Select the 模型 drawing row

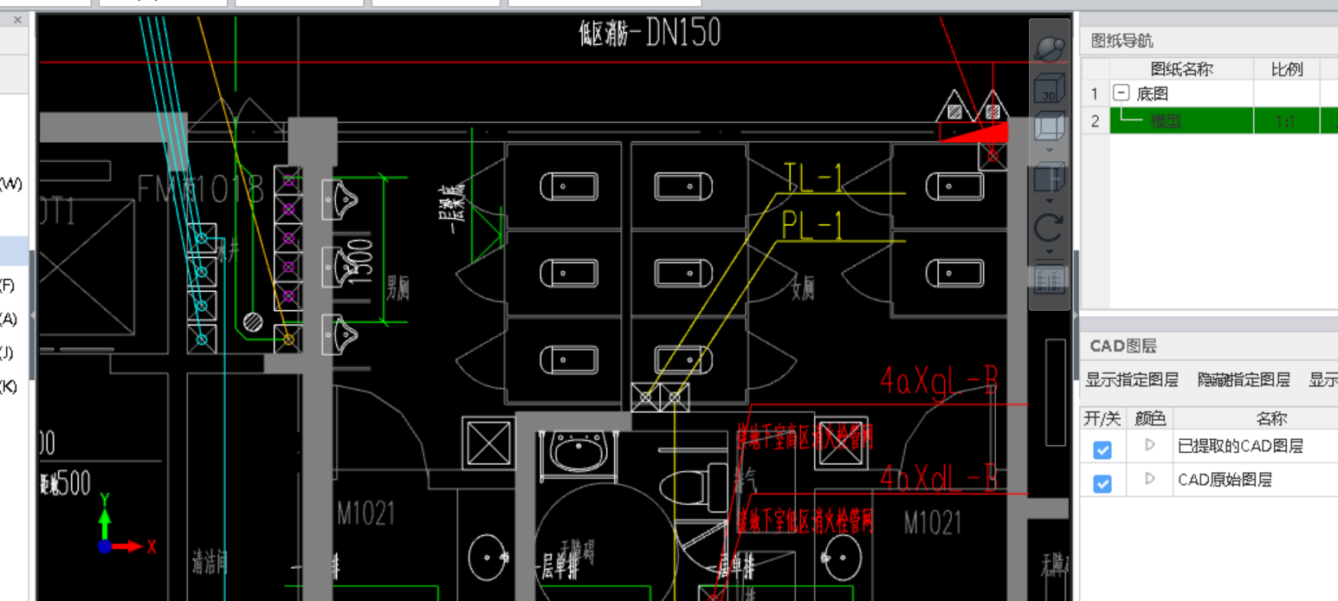tap(1210, 120)
